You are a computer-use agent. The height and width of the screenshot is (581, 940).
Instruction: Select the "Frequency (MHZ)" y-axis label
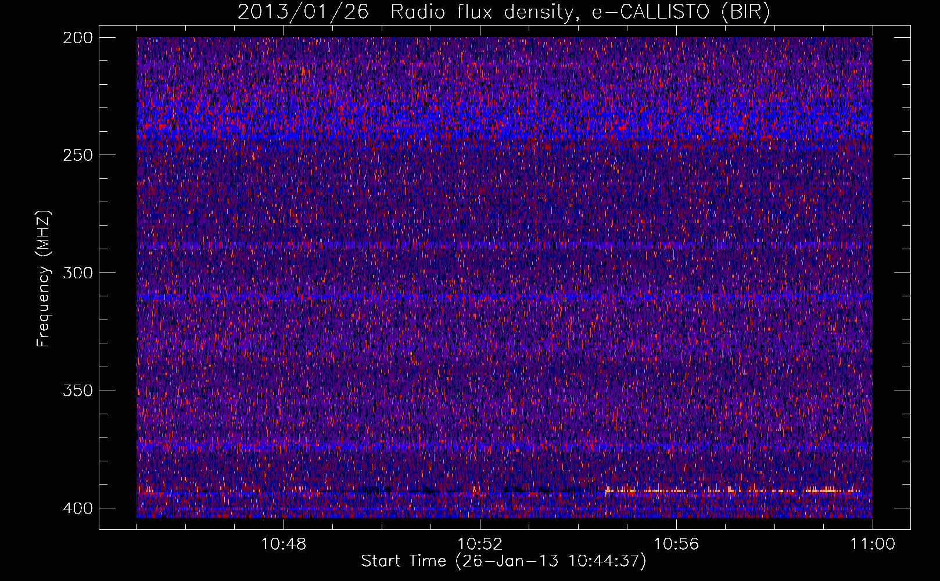pos(44,278)
